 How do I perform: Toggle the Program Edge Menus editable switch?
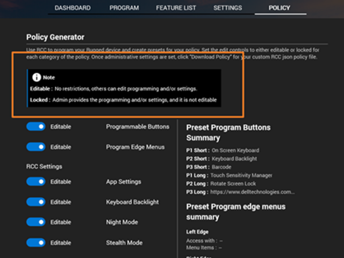click(x=35, y=147)
